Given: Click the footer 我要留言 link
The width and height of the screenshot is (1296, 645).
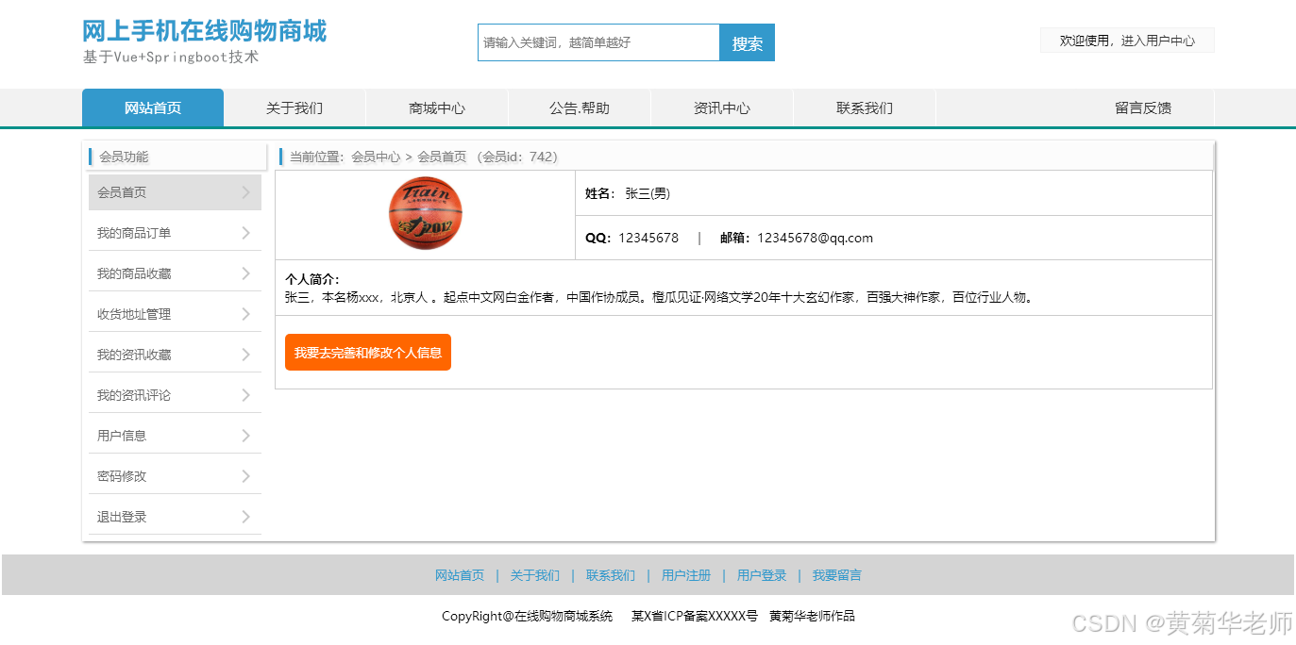Looking at the screenshot, I should 837,575.
